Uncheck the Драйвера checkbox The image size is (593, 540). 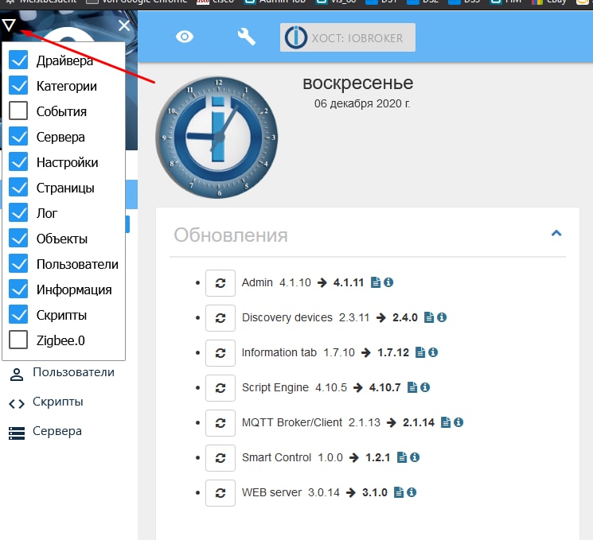(18, 60)
